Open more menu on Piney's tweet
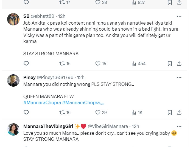The height and width of the screenshot is (147, 193). [x=179, y=77]
